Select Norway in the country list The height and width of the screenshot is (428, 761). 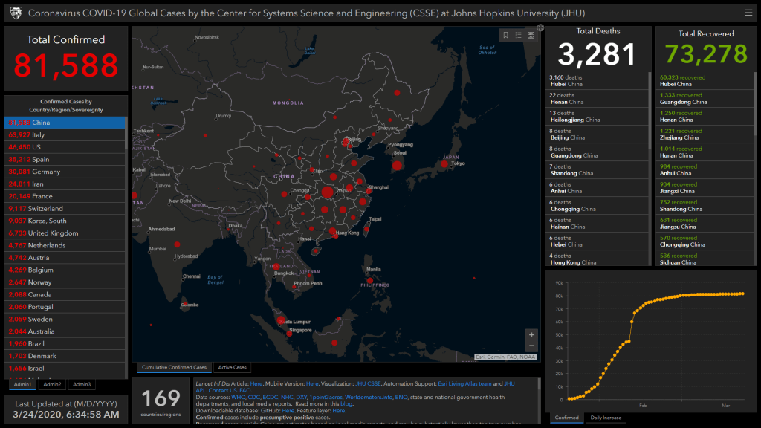[65, 282]
